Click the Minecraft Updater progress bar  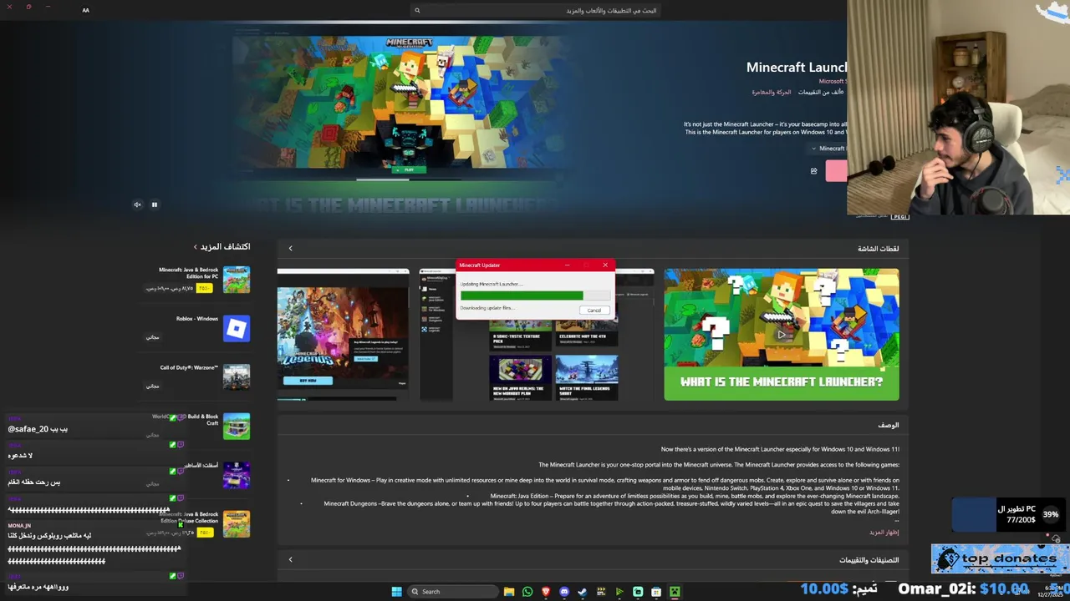tap(535, 295)
